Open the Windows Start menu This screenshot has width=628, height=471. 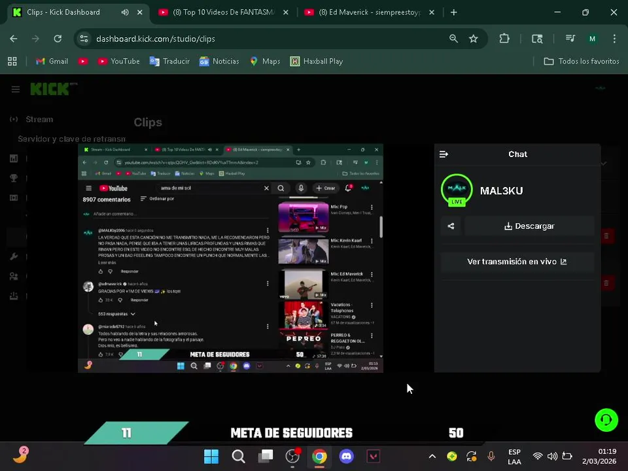[211, 456]
